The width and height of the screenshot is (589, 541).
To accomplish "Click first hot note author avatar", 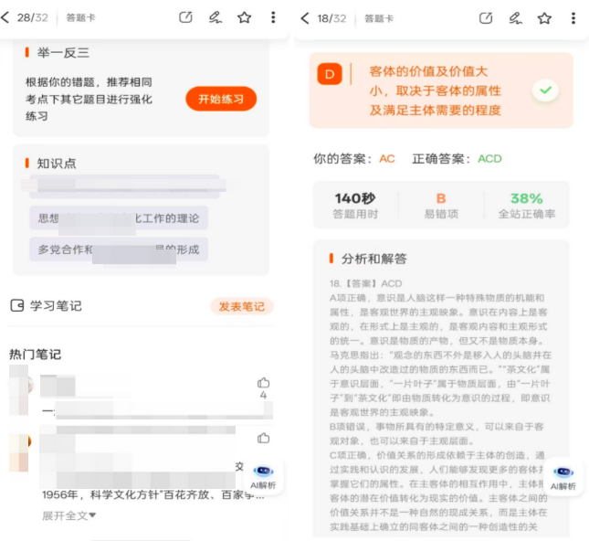I will tap(20, 386).
